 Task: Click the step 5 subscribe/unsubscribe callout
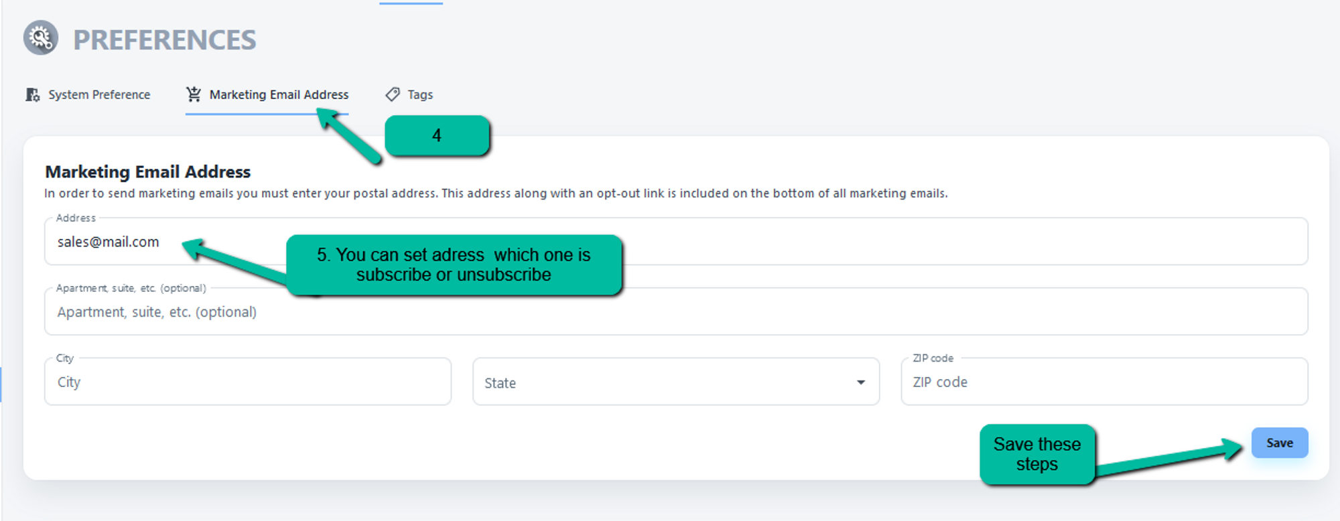point(454,265)
